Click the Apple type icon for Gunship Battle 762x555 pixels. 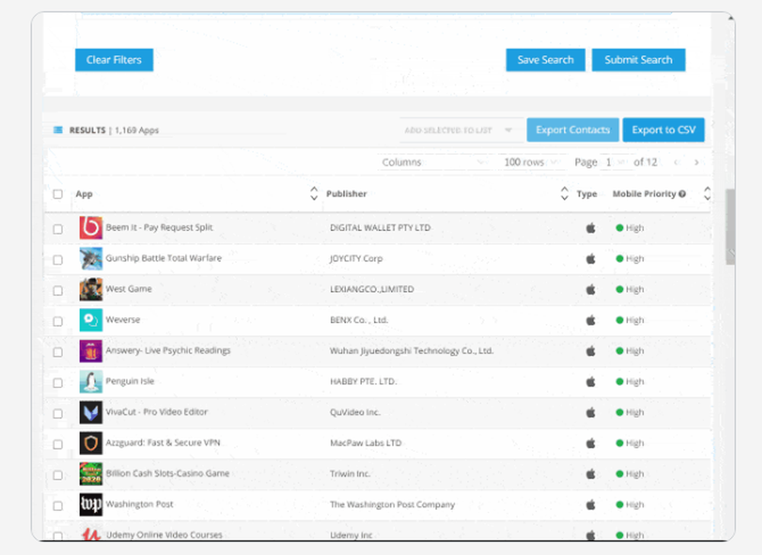(x=591, y=258)
